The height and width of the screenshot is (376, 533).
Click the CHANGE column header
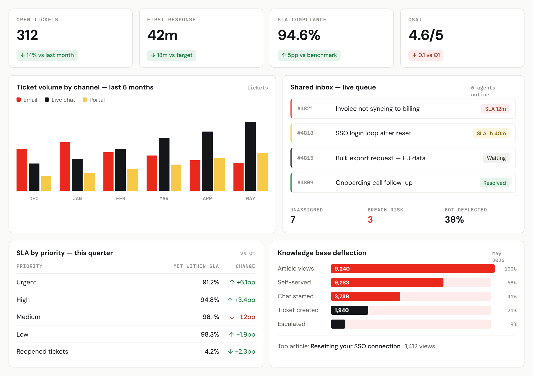(245, 266)
